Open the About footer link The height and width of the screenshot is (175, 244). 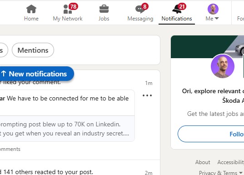pyautogui.click(x=203, y=162)
